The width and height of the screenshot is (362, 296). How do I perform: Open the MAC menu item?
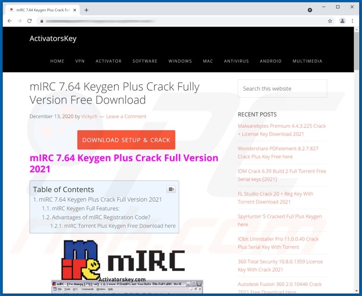tap(208, 61)
